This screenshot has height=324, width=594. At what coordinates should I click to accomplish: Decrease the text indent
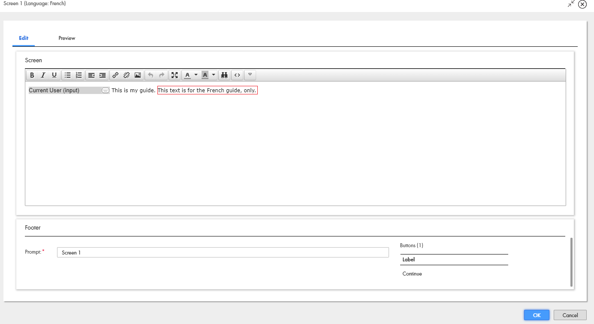(x=91, y=75)
